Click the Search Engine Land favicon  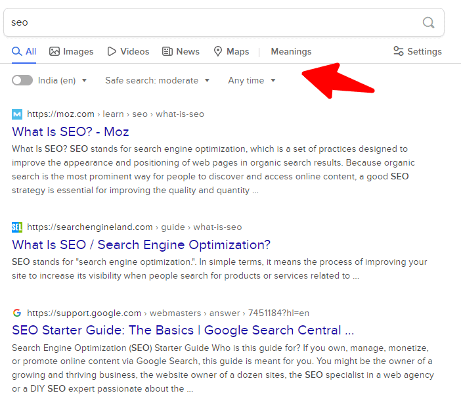pos(17,227)
